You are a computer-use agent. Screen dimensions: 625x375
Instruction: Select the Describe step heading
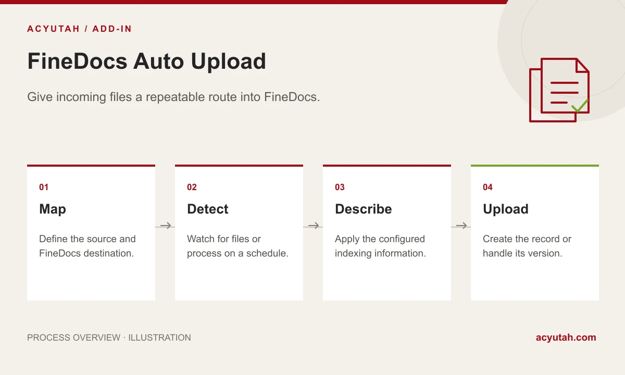[x=364, y=209]
